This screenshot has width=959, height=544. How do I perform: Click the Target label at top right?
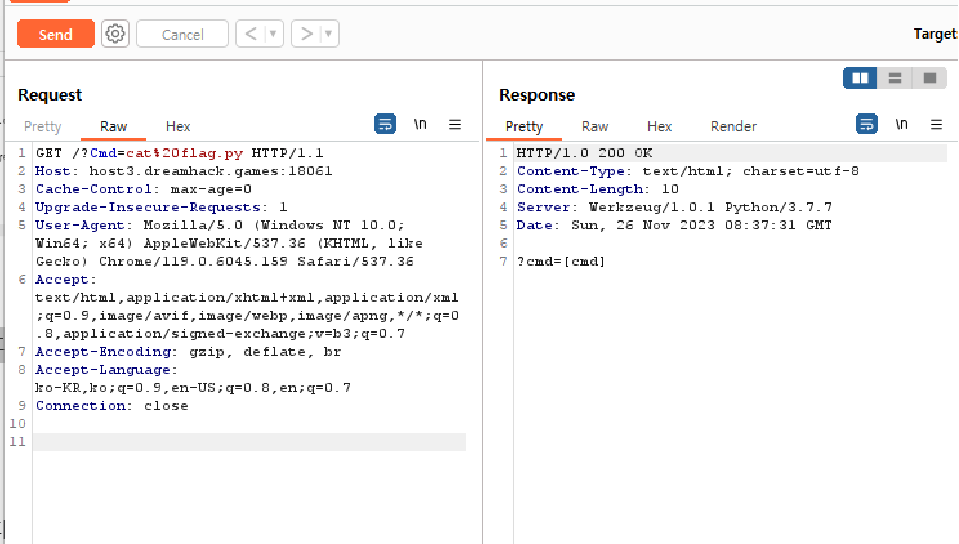[x=936, y=34]
